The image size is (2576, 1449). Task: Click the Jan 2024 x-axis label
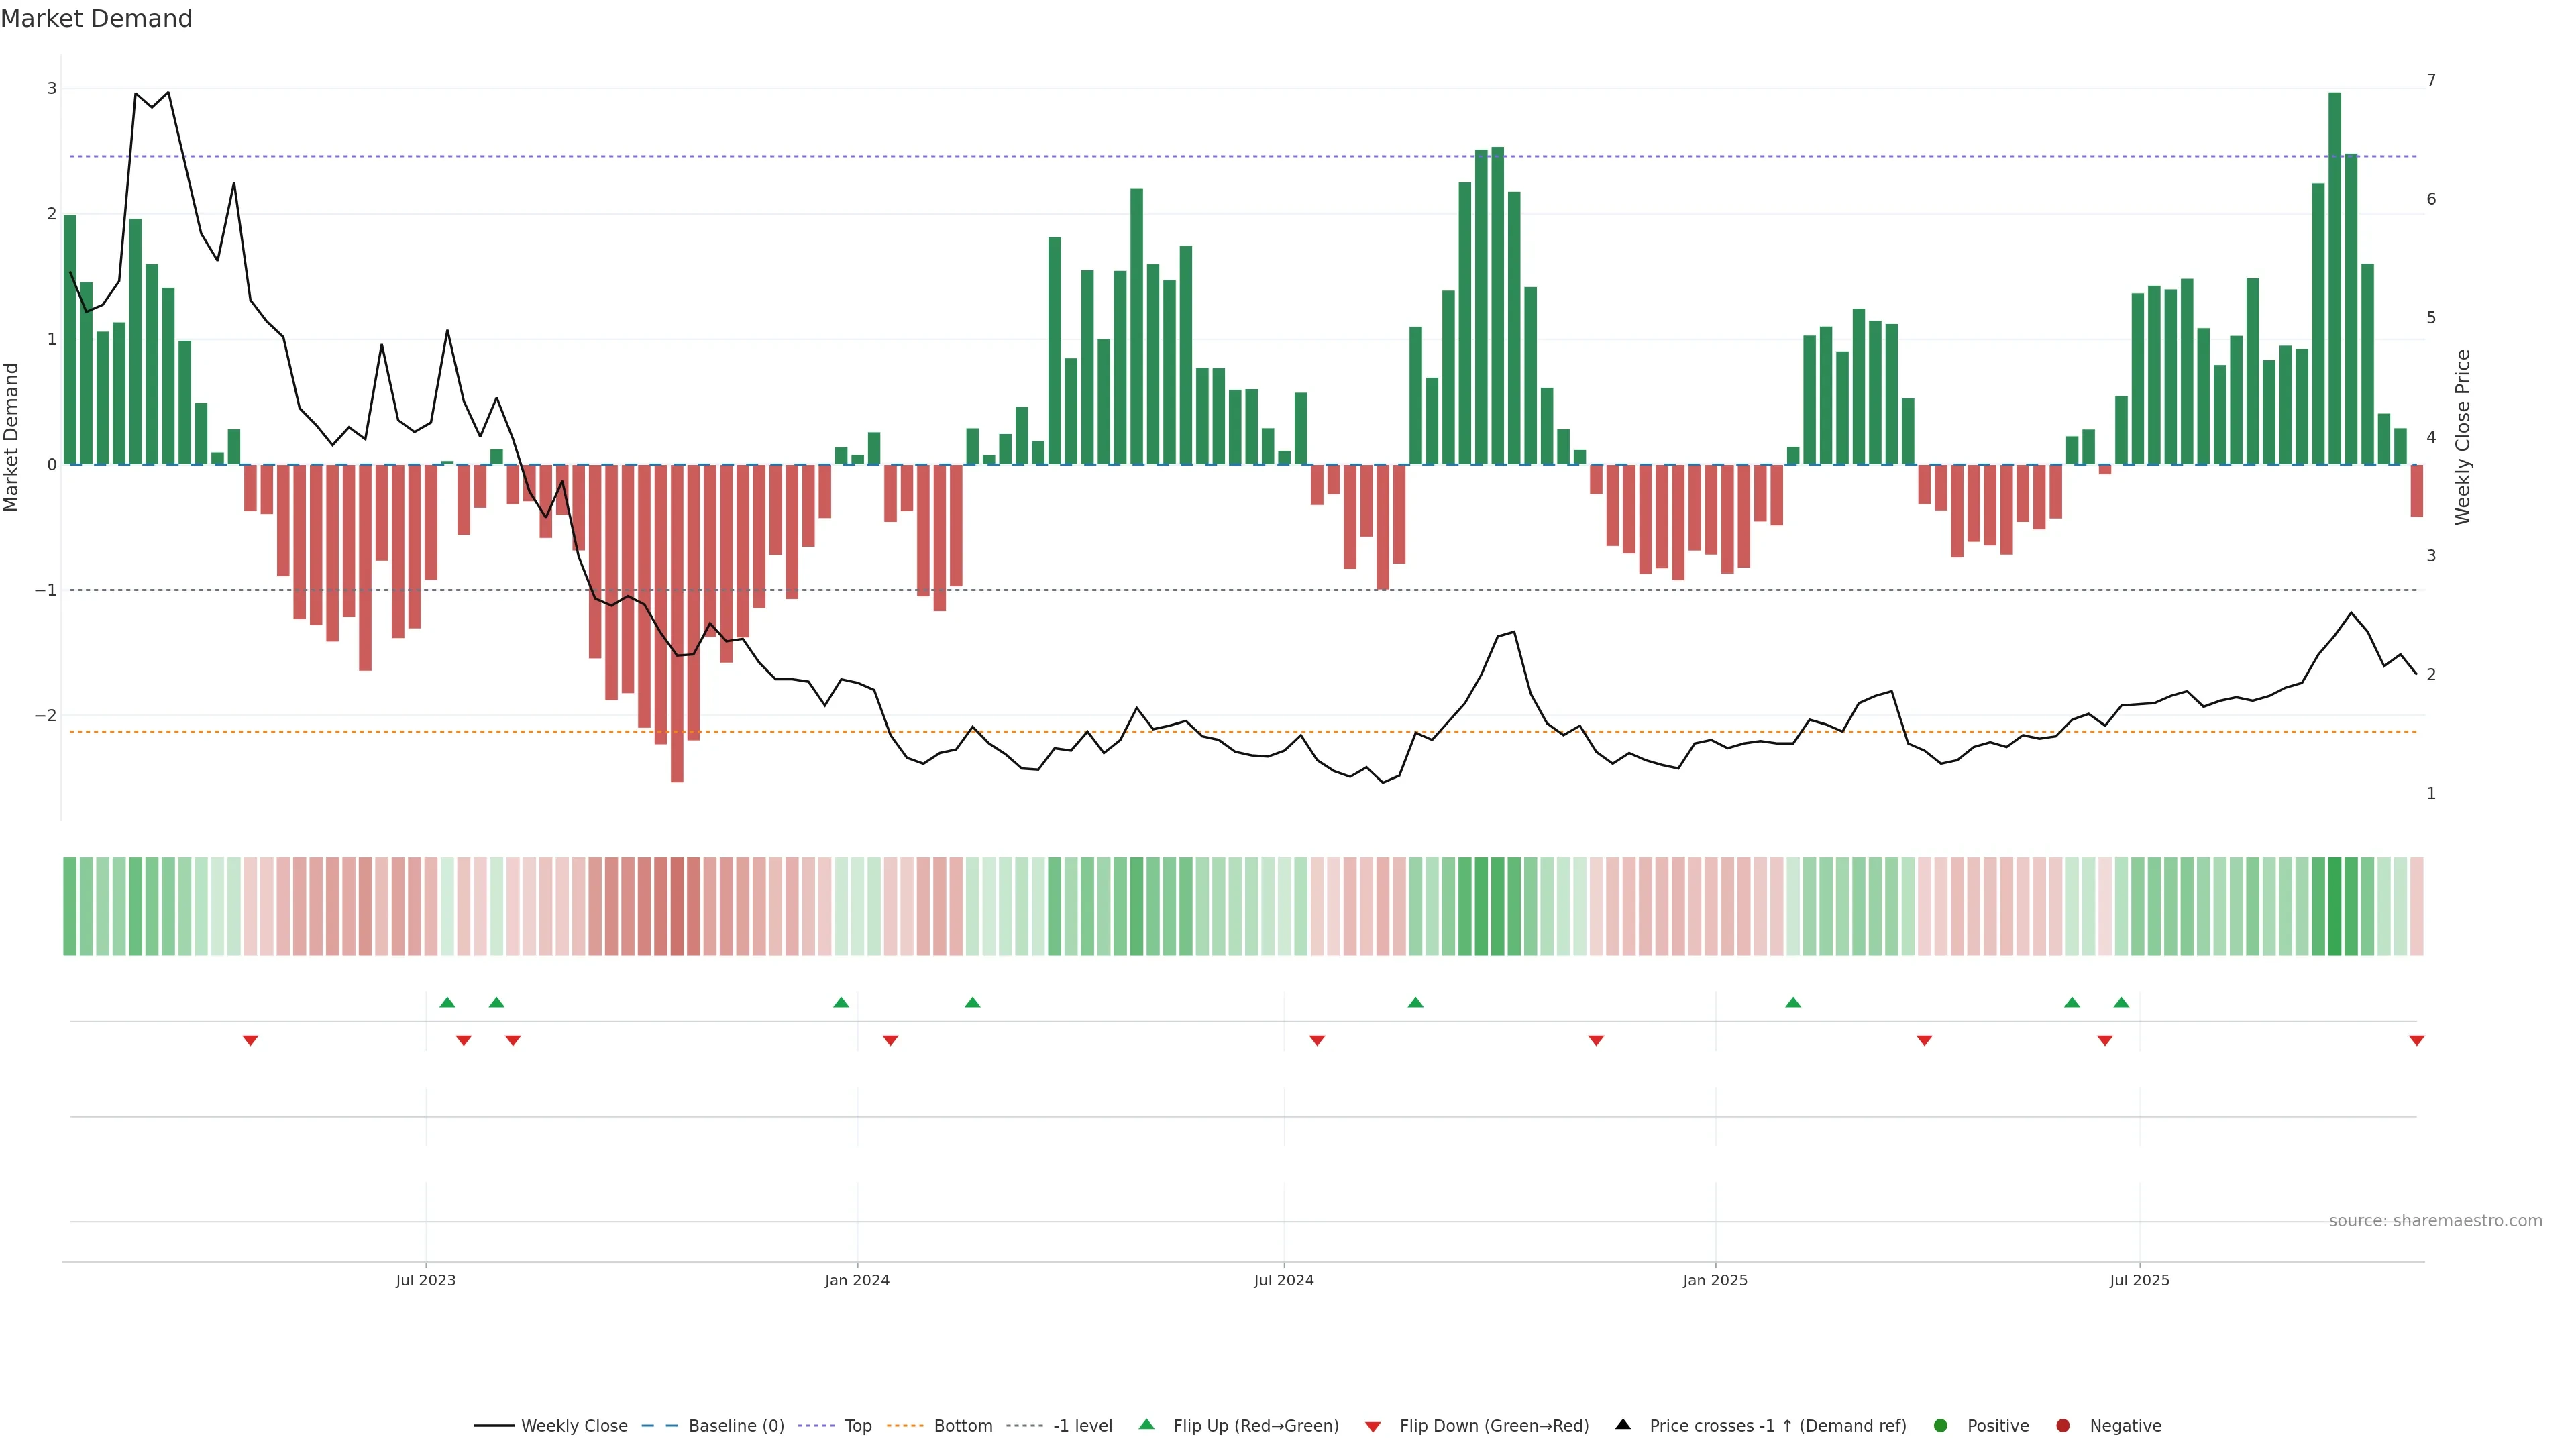(x=857, y=1280)
